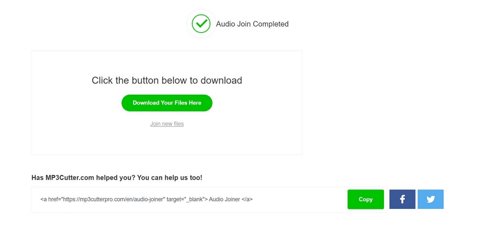The image size is (486, 252).
Task: Click 'You can help us too!' text
Action: coord(170,177)
